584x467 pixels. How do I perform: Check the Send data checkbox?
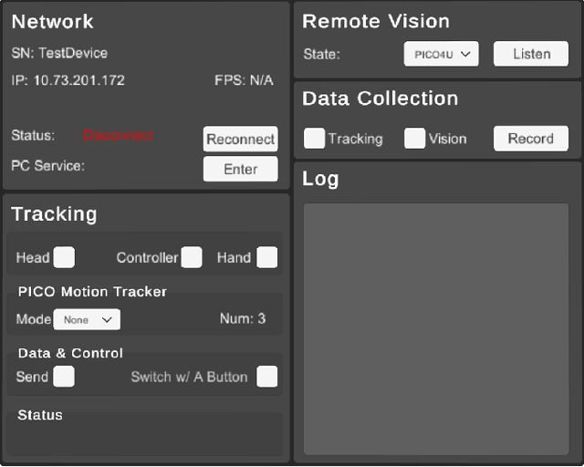tap(64, 376)
